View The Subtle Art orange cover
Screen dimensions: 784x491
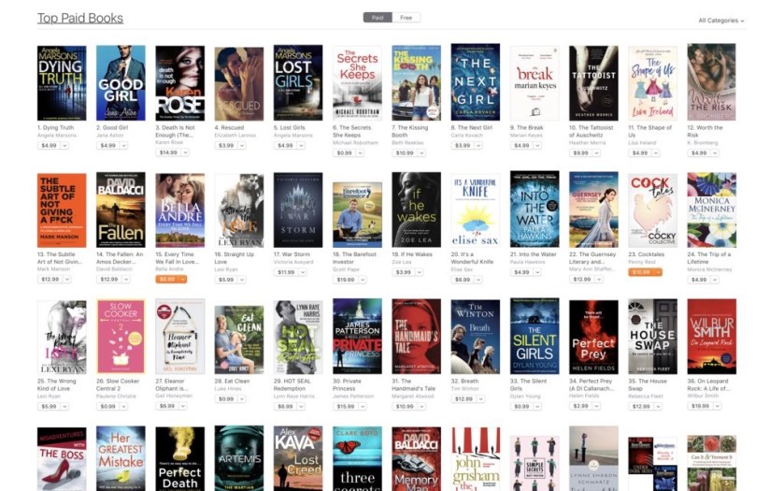(62, 210)
